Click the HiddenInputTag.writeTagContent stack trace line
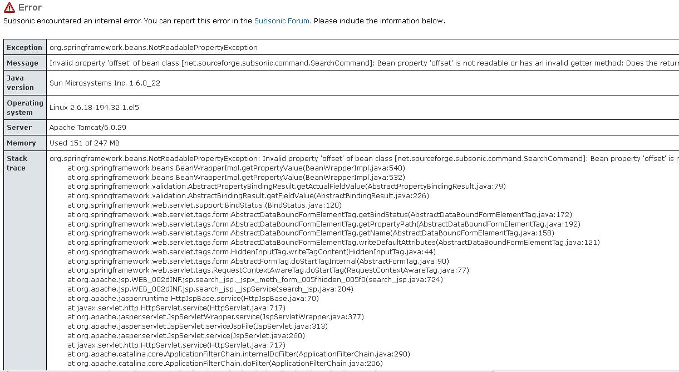Image resolution: width=679 pixels, height=372 pixels. tap(252, 252)
